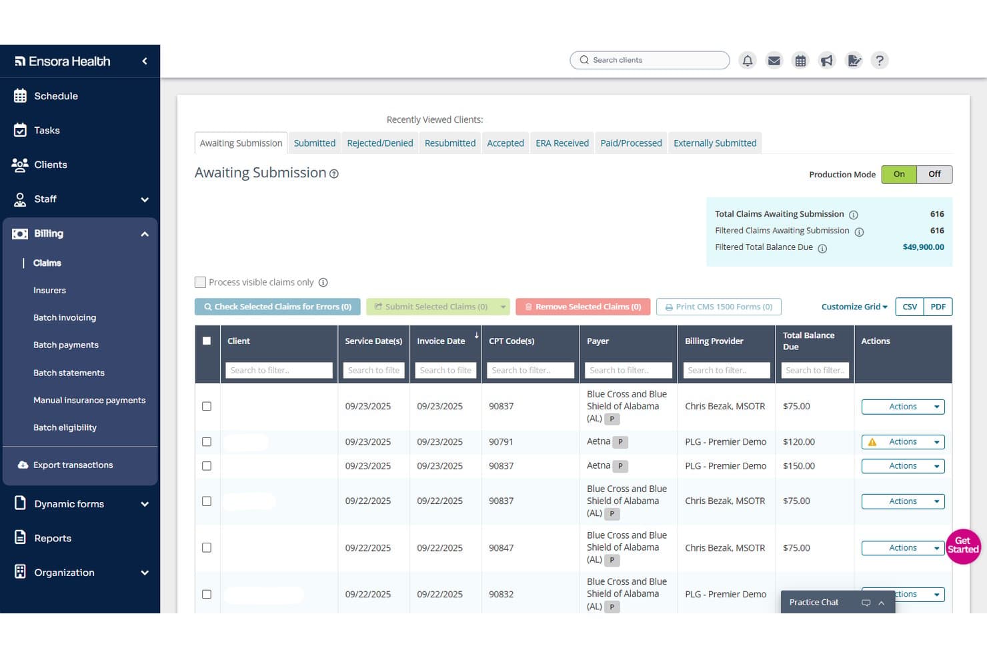The image size is (987, 658).
Task: Open Submit Selected Claims dropdown arrow
Action: (503, 307)
